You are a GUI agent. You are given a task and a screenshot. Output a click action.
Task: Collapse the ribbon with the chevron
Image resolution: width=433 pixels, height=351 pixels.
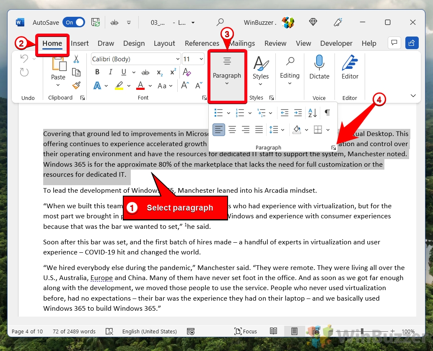pos(413,96)
